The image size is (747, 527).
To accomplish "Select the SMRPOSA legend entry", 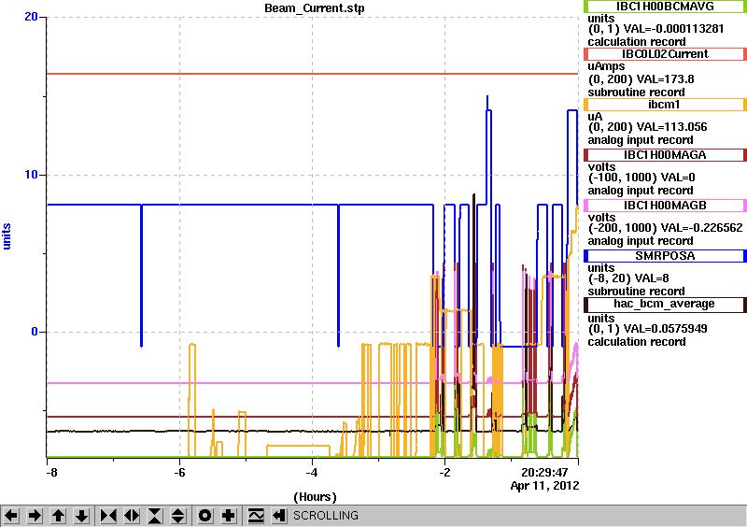I will pyautogui.click(x=665, y=256).
